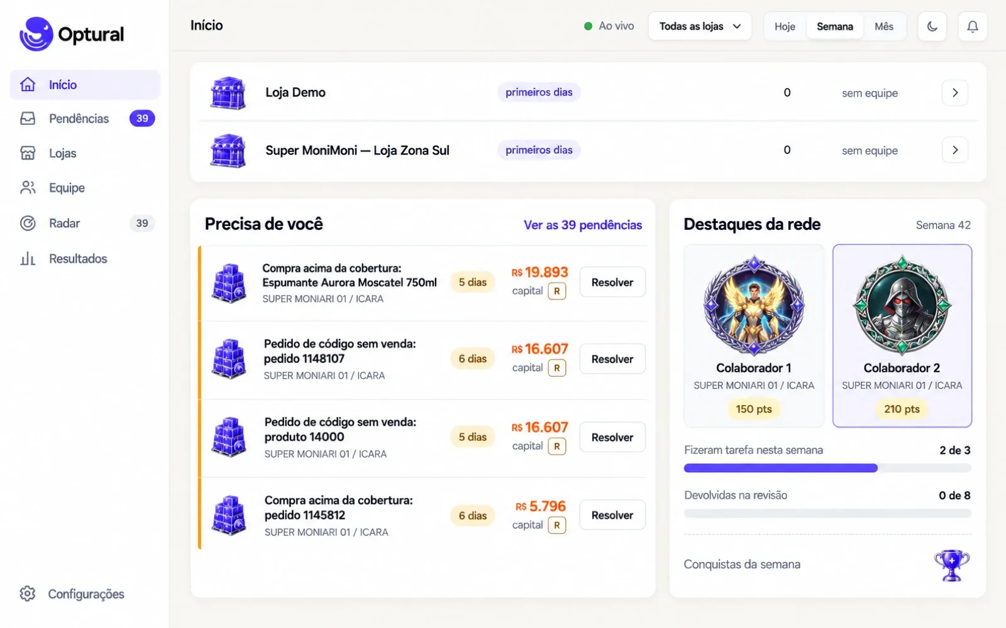Select Colaborador 1 highlight card

754,336
